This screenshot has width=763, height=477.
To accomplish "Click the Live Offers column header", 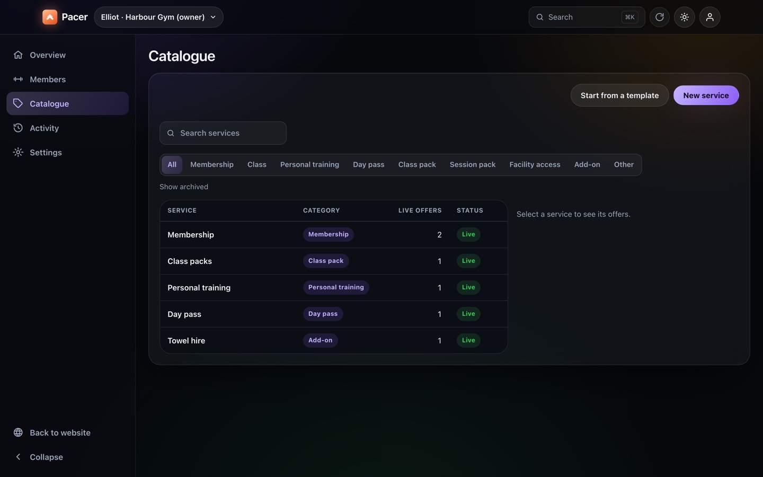I will pyautogui.click(x=420, y=210).
